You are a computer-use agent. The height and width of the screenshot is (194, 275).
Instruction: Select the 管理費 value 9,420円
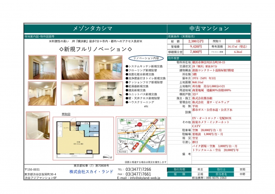coord(196,47)
